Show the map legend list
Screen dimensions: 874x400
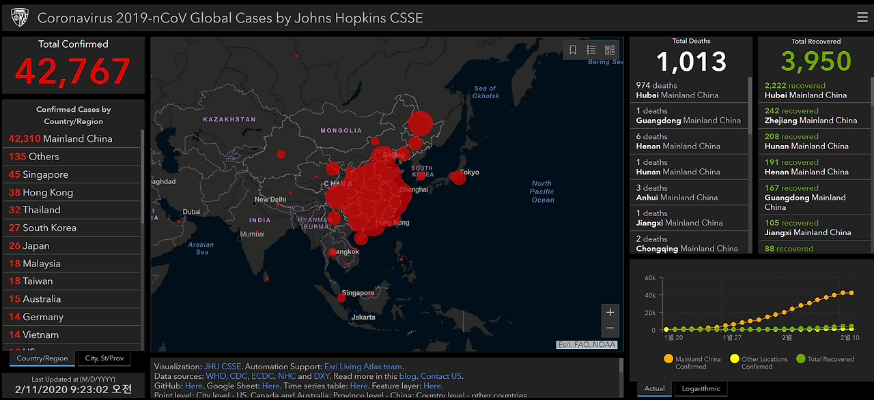(591, 50)
